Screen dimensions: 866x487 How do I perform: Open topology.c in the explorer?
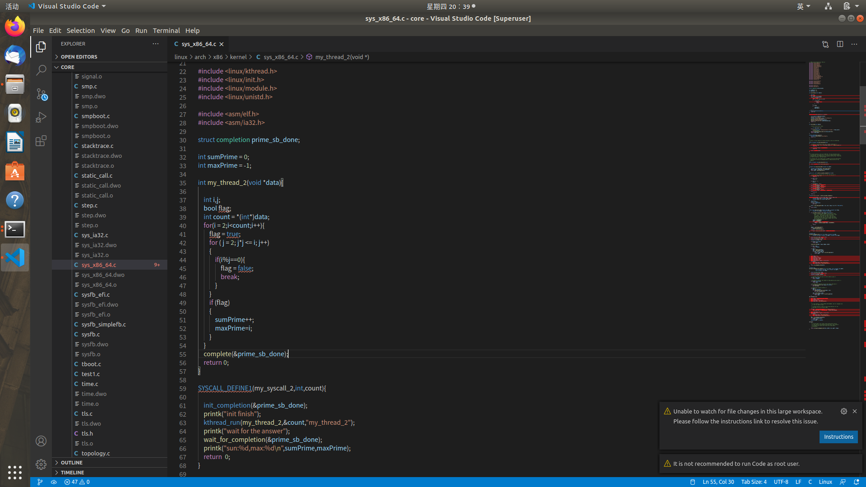(x=110, y=454)
